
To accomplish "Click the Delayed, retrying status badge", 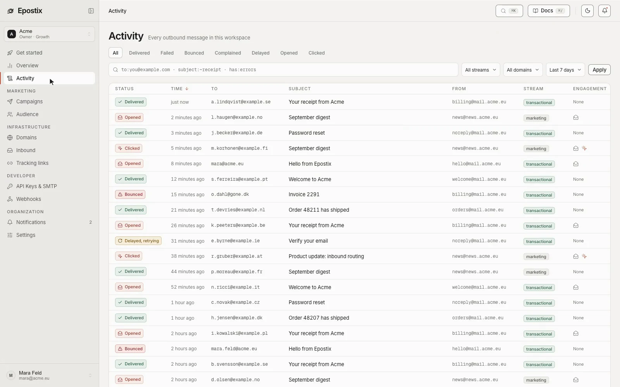I will coord(138,241).
